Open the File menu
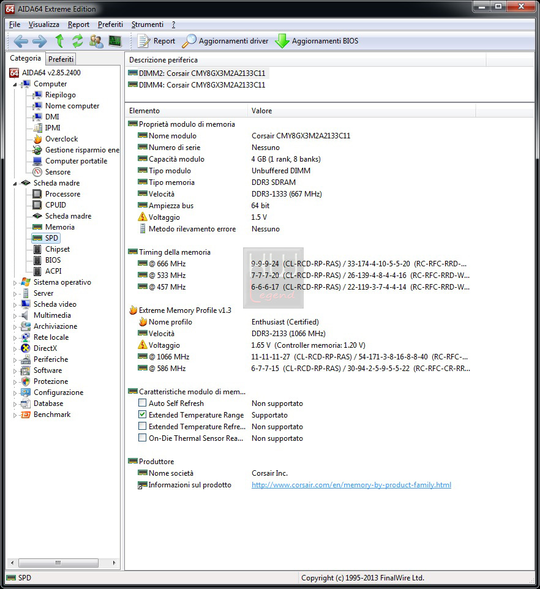 (x=15, y=24)
